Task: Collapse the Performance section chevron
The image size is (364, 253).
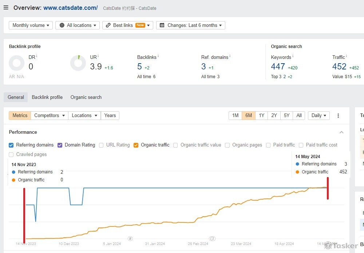Action: [341, 132]
